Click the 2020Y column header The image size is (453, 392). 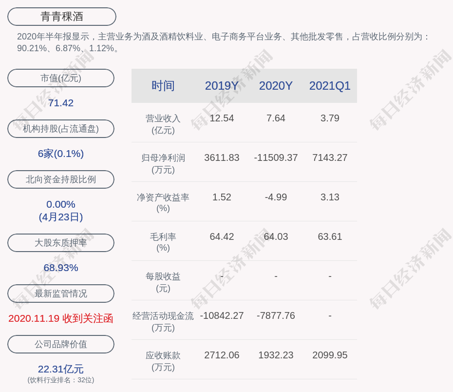(276, 86)
